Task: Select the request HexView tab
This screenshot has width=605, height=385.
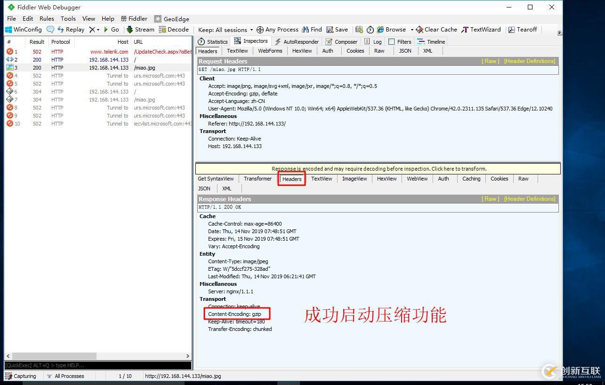Action: [x=302, y=51]
